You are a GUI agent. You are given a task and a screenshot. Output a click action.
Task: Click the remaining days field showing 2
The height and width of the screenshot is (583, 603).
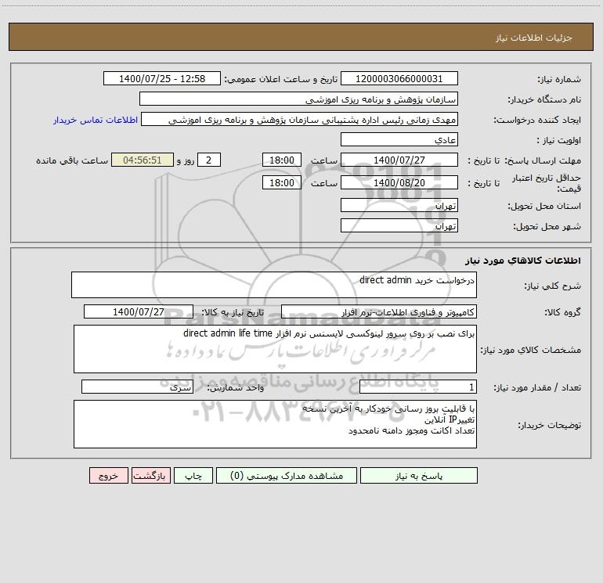point(209,160)
